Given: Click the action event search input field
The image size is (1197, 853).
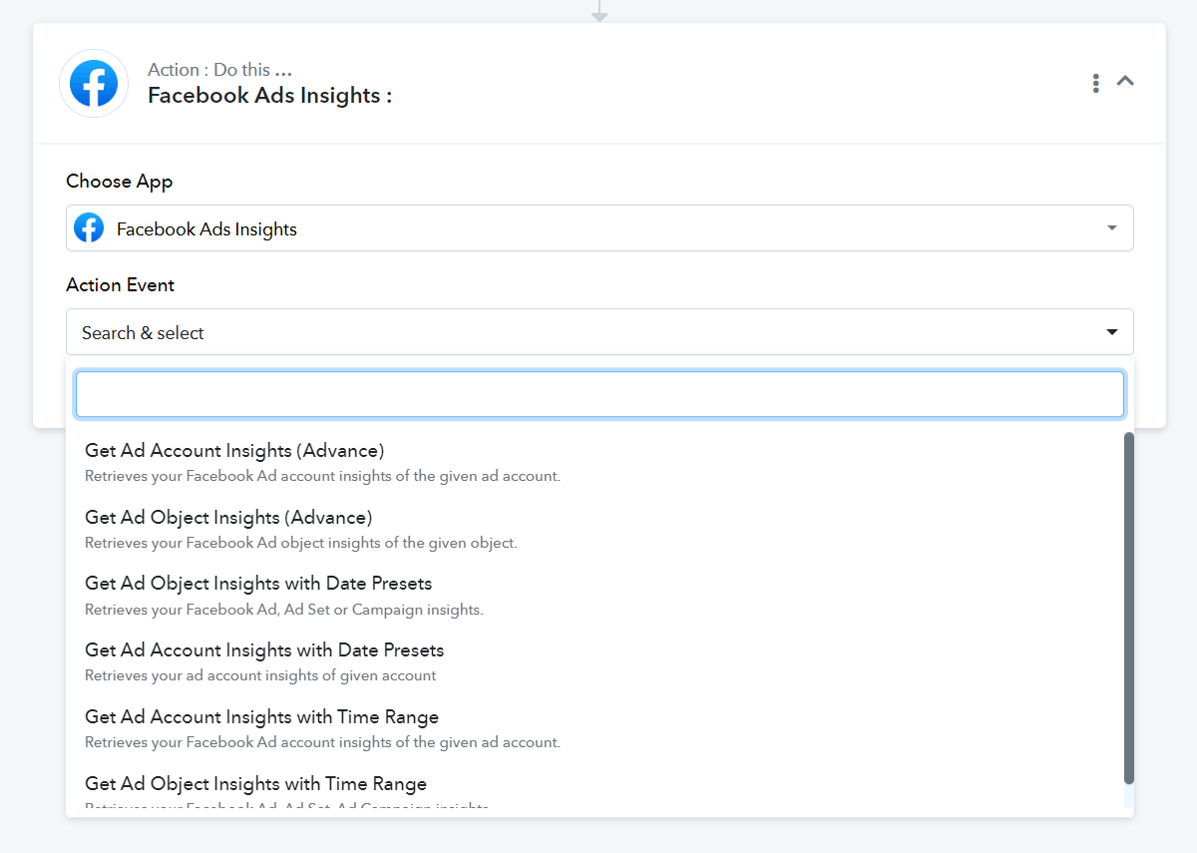Looking at the screenshot, I should coord(599,394).
